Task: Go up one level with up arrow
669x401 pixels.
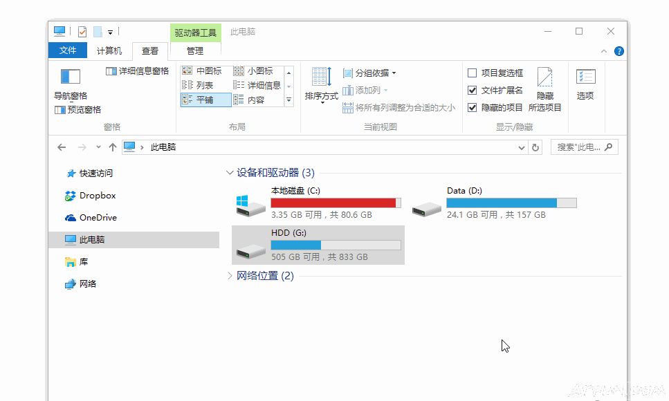Action: click(112, 147)
